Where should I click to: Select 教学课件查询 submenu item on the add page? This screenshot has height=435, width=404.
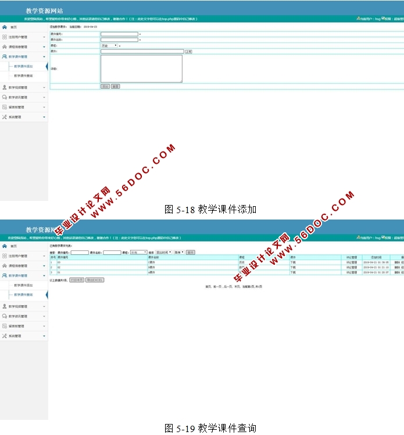click(x=23, y=76)
